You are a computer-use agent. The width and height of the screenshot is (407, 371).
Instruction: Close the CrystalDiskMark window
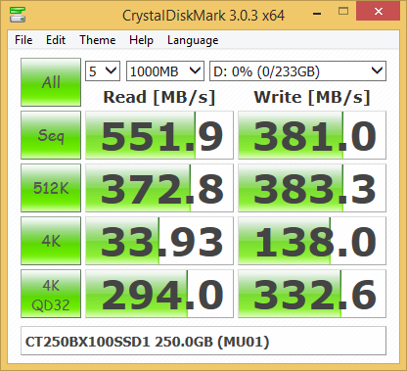379,11
